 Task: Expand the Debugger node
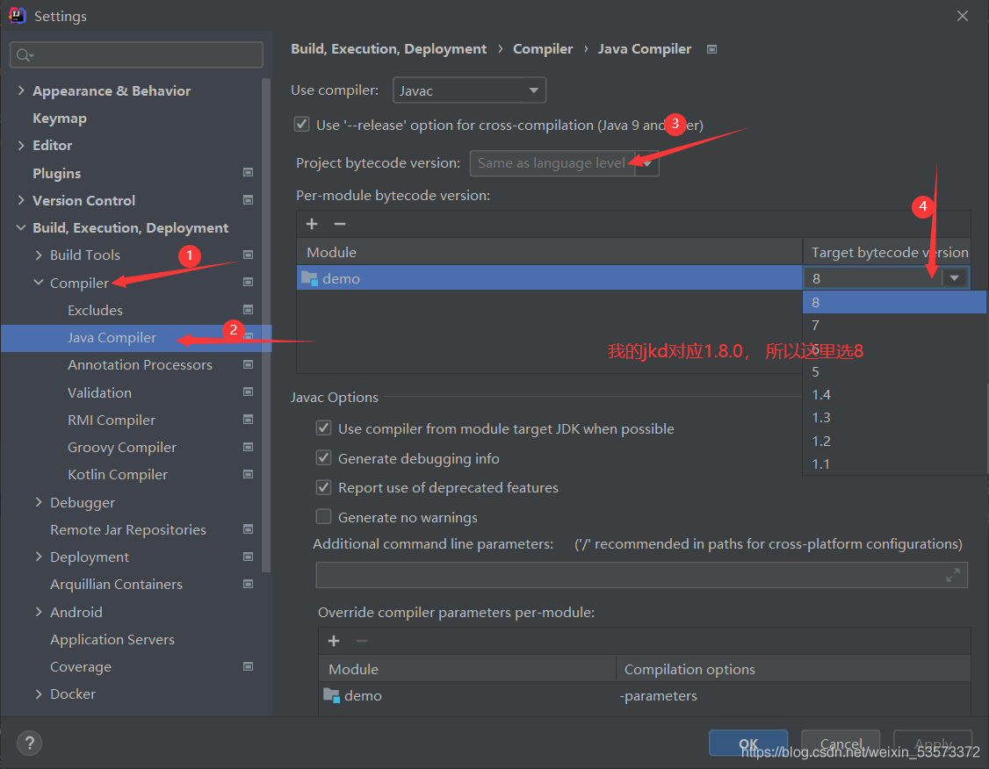(x=39, y=502)
